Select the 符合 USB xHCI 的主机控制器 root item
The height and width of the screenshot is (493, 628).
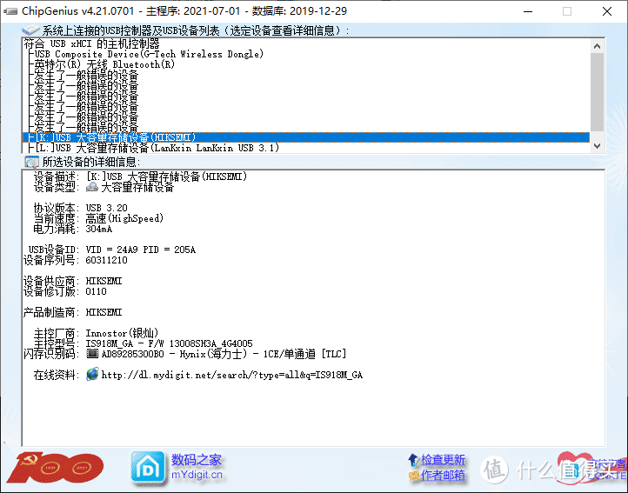91,43
